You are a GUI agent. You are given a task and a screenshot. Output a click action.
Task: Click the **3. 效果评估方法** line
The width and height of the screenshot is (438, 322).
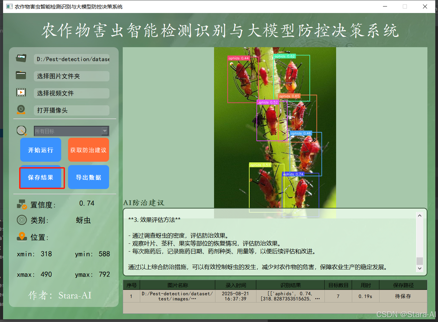154,220
